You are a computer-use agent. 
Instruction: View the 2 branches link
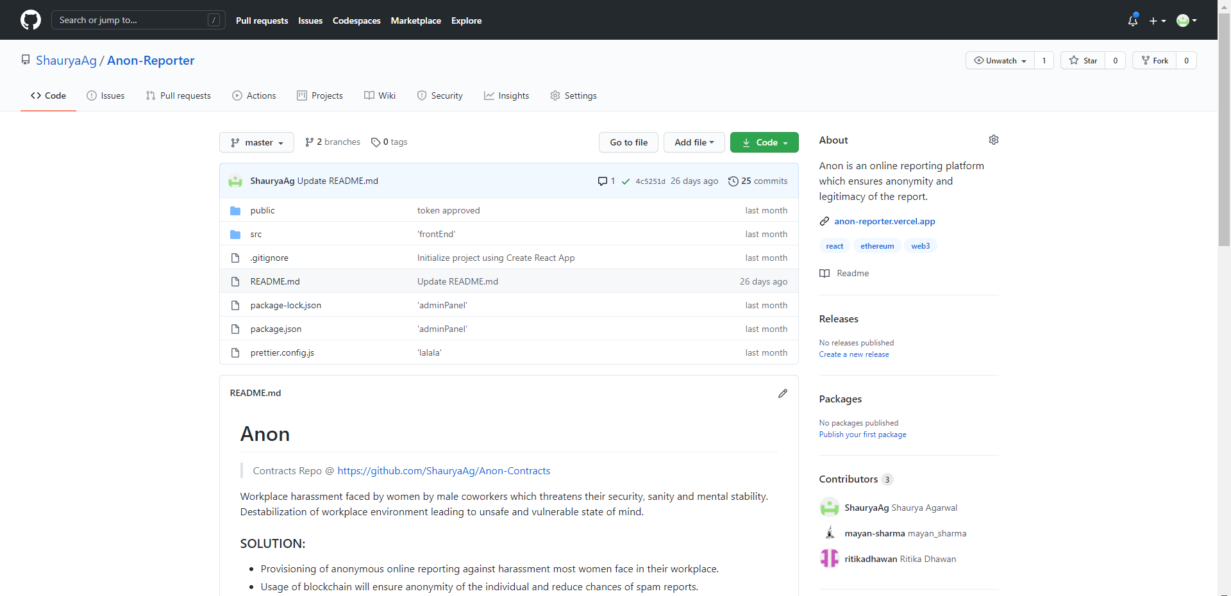point(333,142)
